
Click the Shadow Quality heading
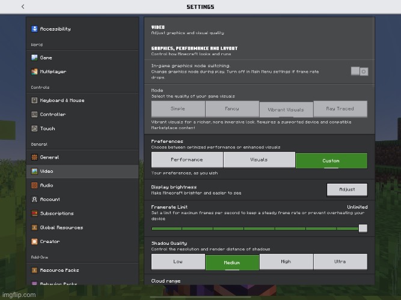[x=169, y=244]
